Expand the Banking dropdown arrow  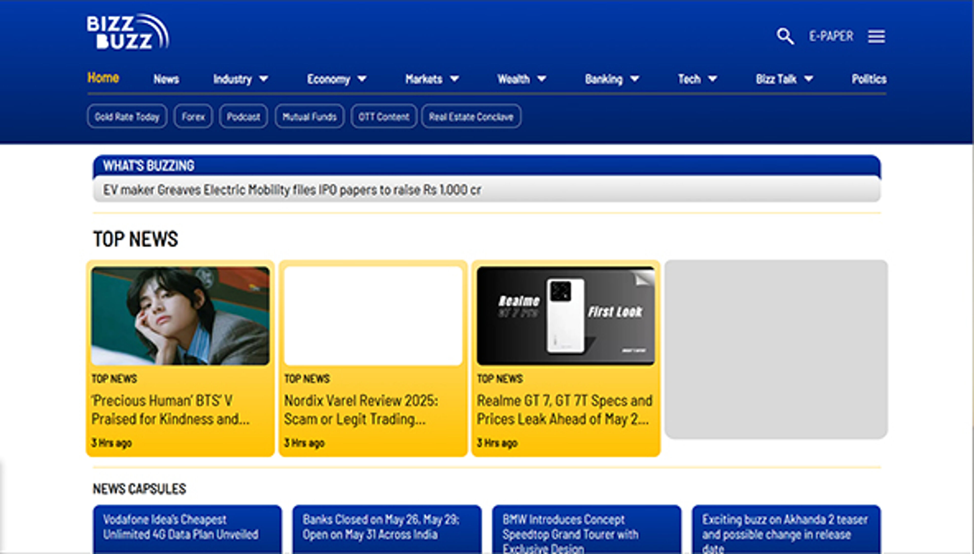click(x=634, y=79)
